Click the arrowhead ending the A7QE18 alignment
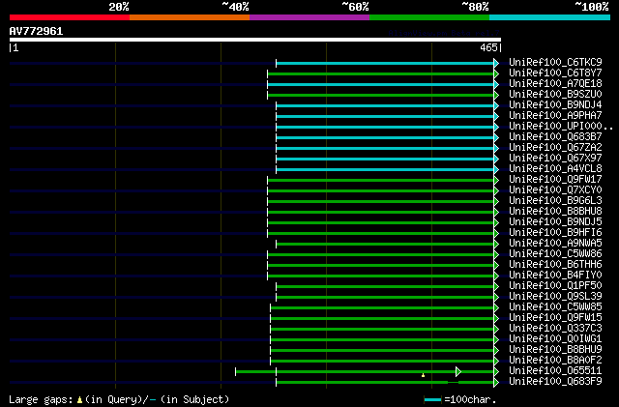The height and width of the screenshot is (407, 619). [496, 84]
